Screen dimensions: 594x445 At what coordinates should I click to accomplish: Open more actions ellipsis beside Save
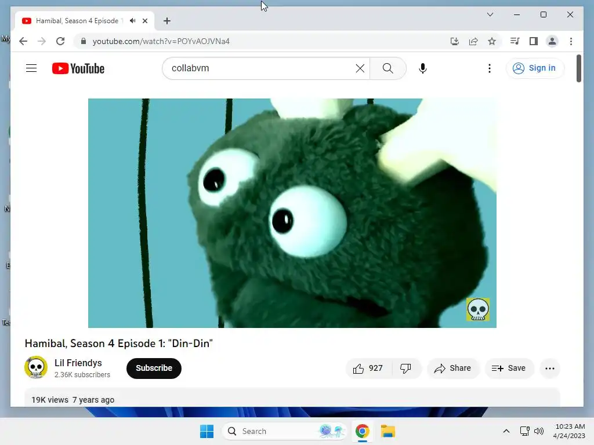550,368
